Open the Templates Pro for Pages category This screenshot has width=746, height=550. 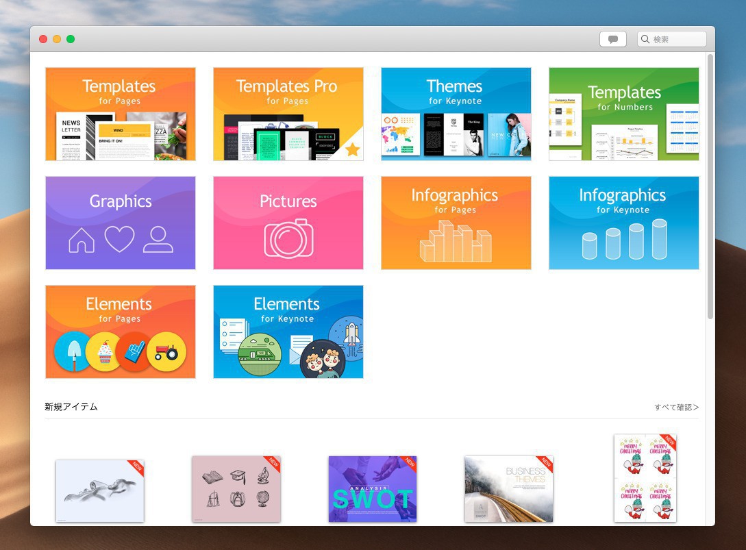(x=288, y=114)
